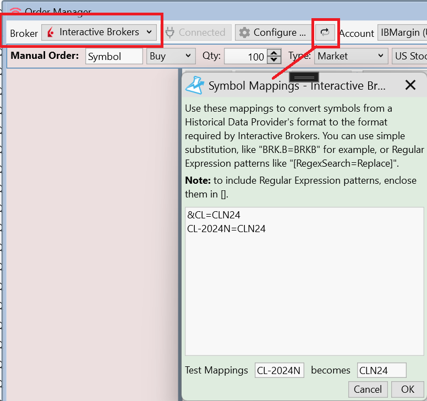Click the Qty field showing 100
The image size is (427, 401).
coord(245,56)
